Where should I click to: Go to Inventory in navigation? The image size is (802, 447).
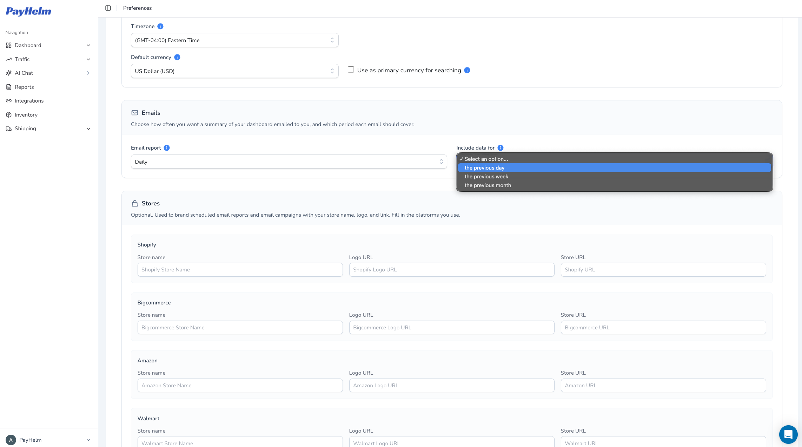click(26, 115)
